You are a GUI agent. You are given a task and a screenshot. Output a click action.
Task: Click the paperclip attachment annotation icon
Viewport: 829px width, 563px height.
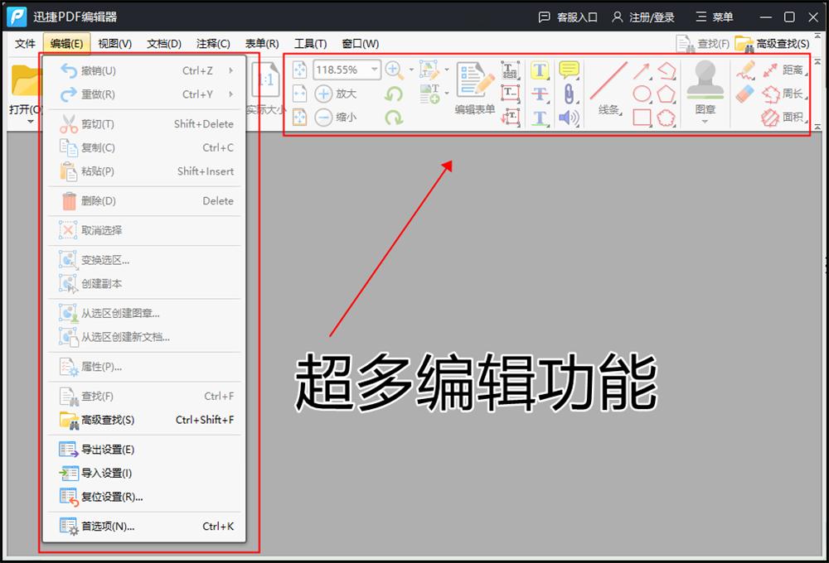[570, 94]
